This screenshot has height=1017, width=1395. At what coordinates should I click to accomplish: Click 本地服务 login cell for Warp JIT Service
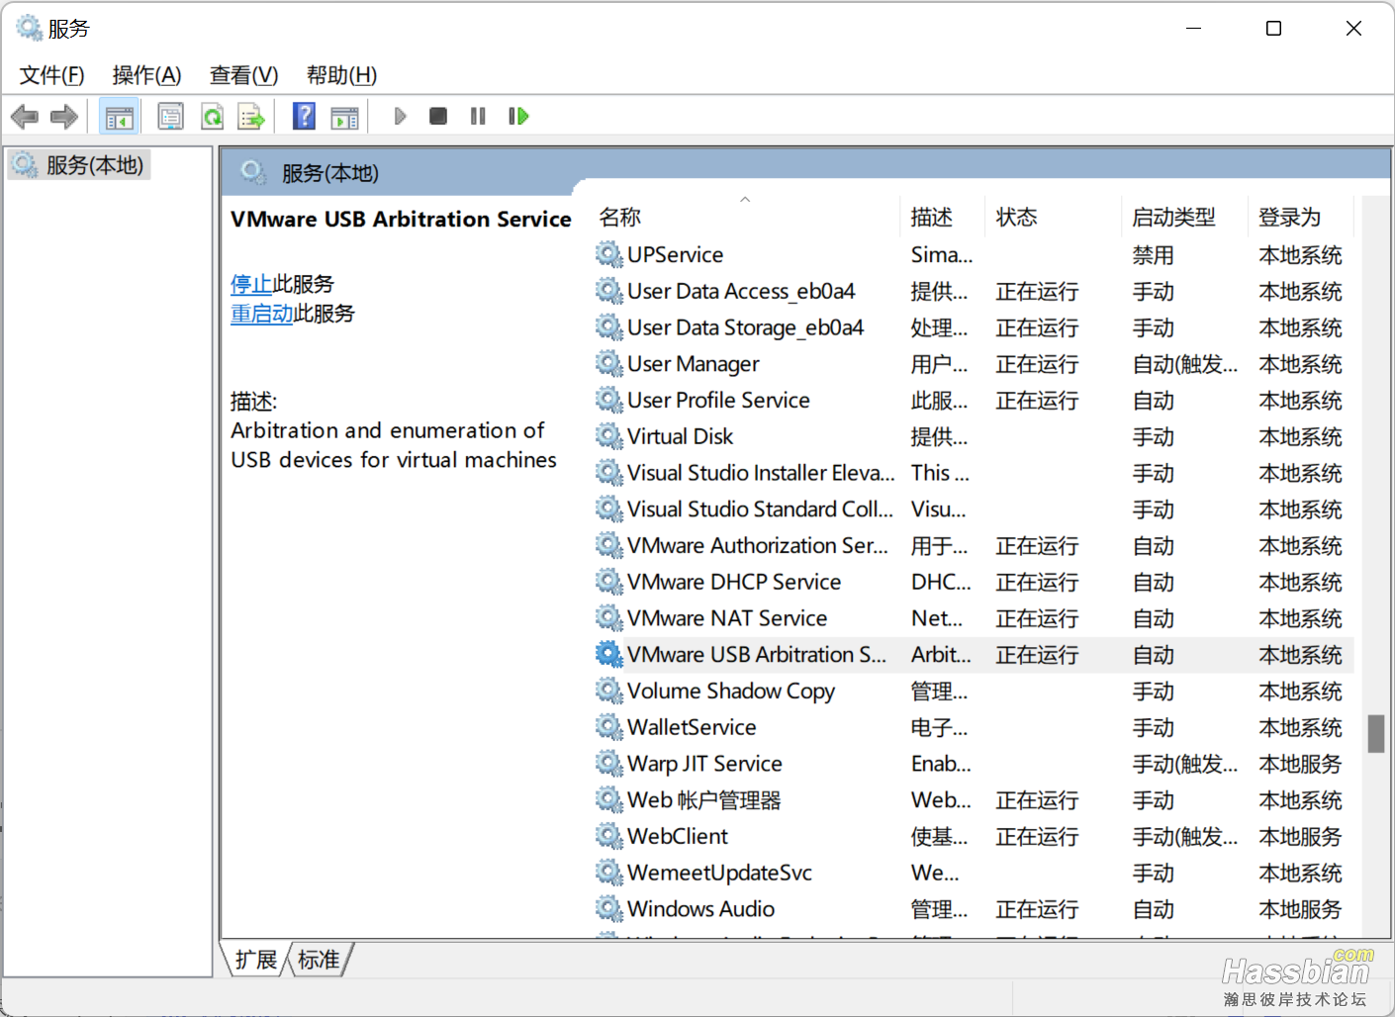[x=1300, y=764]
